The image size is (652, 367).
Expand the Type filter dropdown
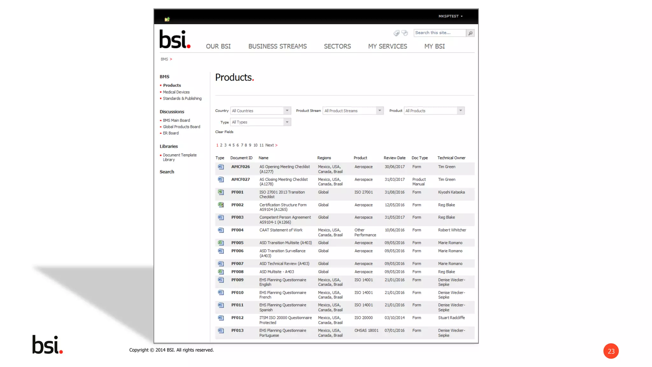pos(287,122)
